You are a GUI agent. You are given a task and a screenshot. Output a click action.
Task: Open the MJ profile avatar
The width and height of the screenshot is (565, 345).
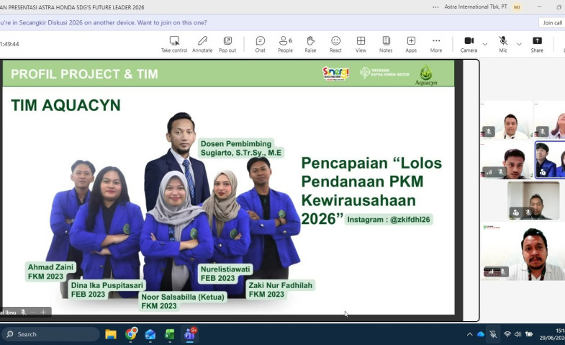click(517, 7)
